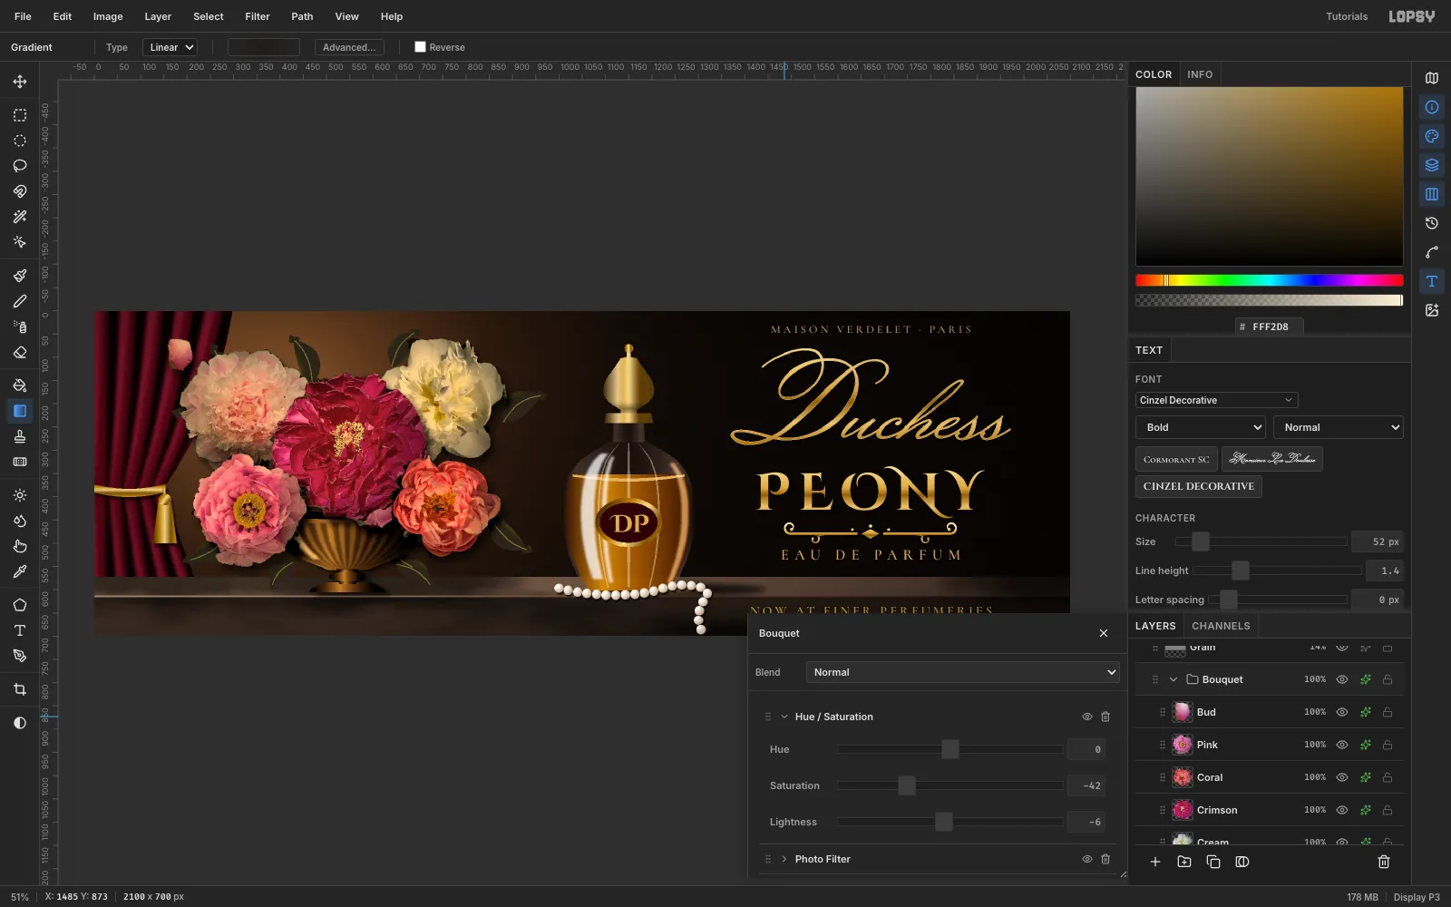The height and width of the screenshot is (907, 1451).
Task: Enable the Reverse gradient checkbox
Action: click(420, 47)
